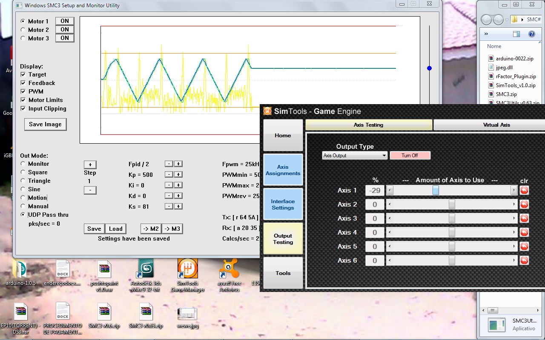Image resolution: width=545 pixels, height=340 pixels.
Task: Turn motor 1 ON button
Action: click(65, 21)
